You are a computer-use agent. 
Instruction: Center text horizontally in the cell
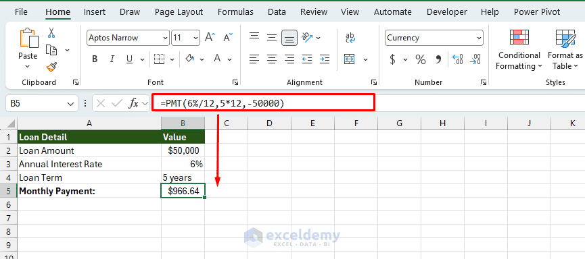pyautogui.click(x=272, y=59)
